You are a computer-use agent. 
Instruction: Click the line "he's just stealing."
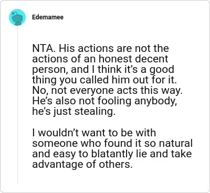pos(74,112)
